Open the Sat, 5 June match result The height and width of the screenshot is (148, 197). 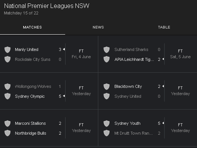tap(148, 54)
